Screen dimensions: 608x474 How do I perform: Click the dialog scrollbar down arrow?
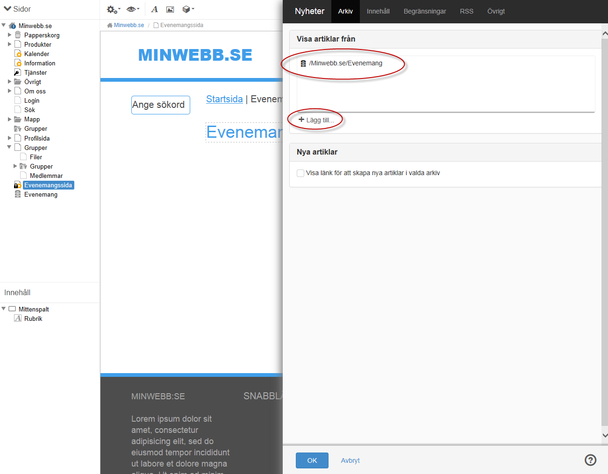pyautogui.click(x=605, y=435)
